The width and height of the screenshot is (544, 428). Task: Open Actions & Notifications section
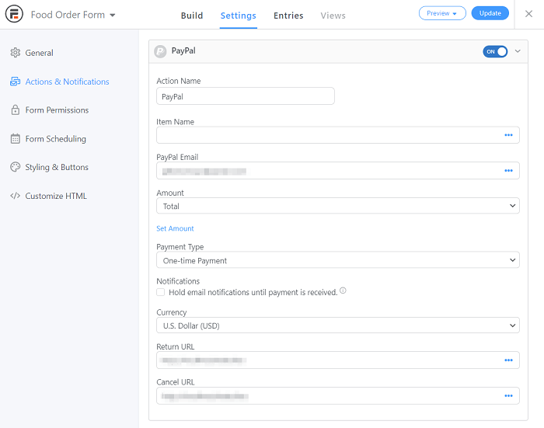67,82
